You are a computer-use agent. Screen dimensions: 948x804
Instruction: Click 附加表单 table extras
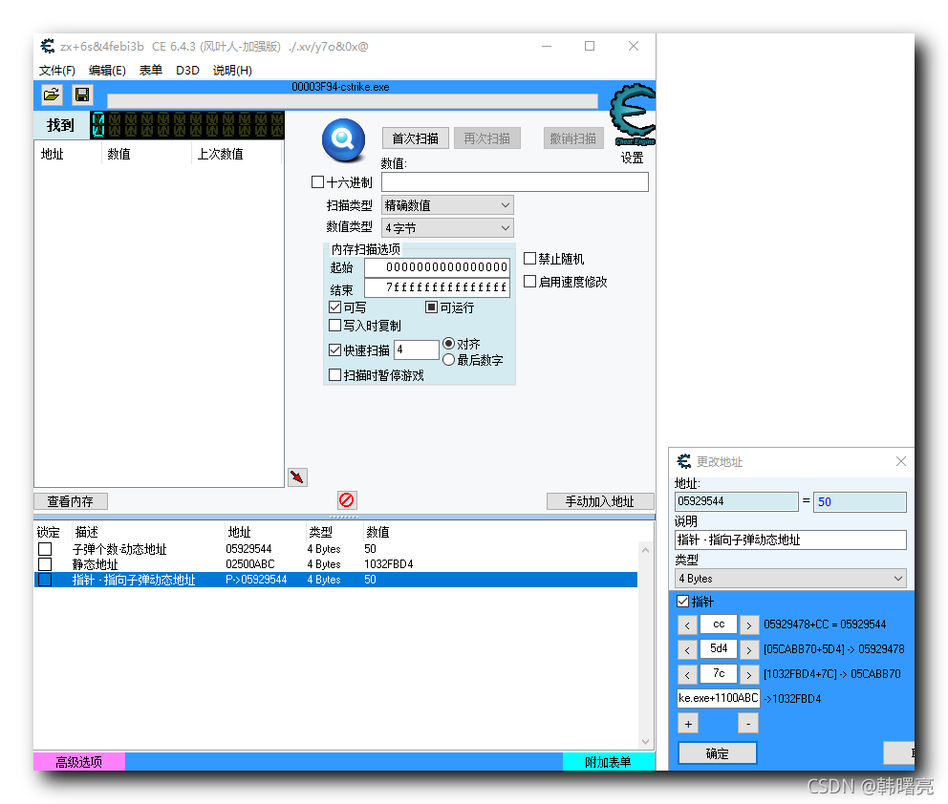tap(608, 762)
